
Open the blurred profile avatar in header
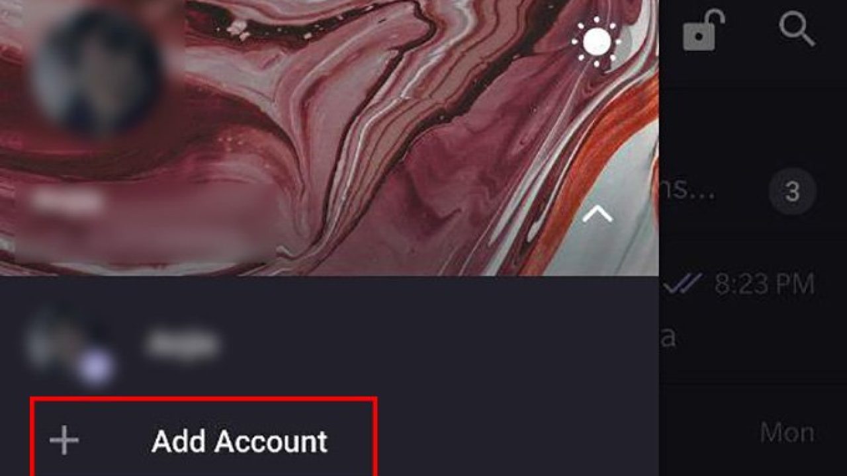[97, 71]
